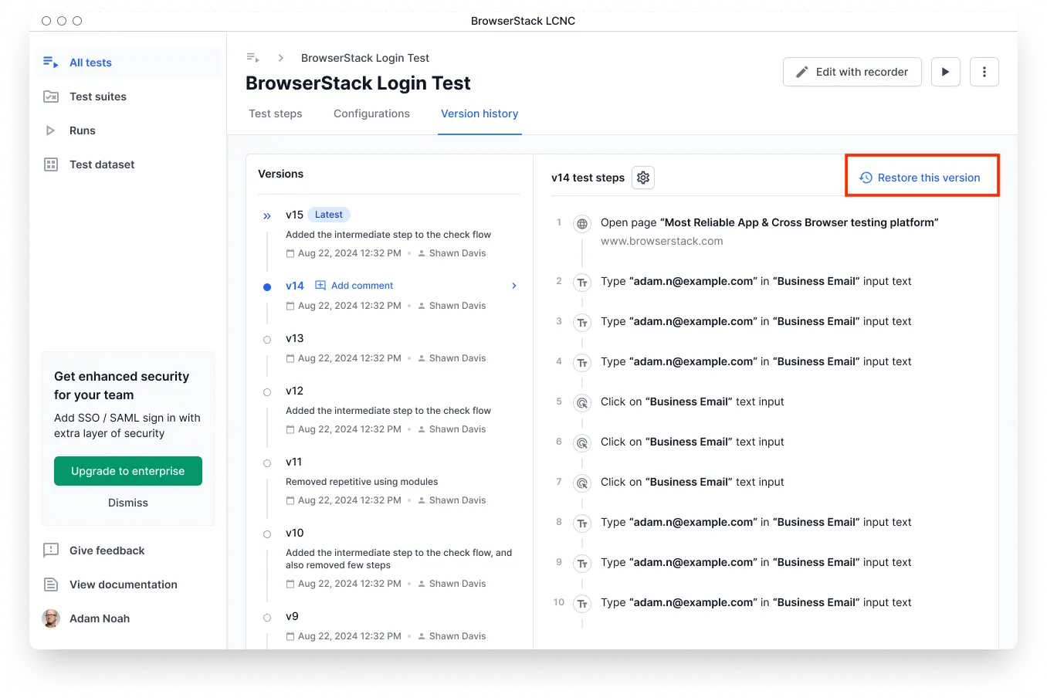Click type icon on step 3
This screenshot has height=698, width=1047.
582,323
